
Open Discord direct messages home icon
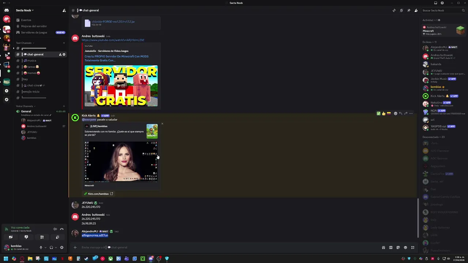coord(6,10)
